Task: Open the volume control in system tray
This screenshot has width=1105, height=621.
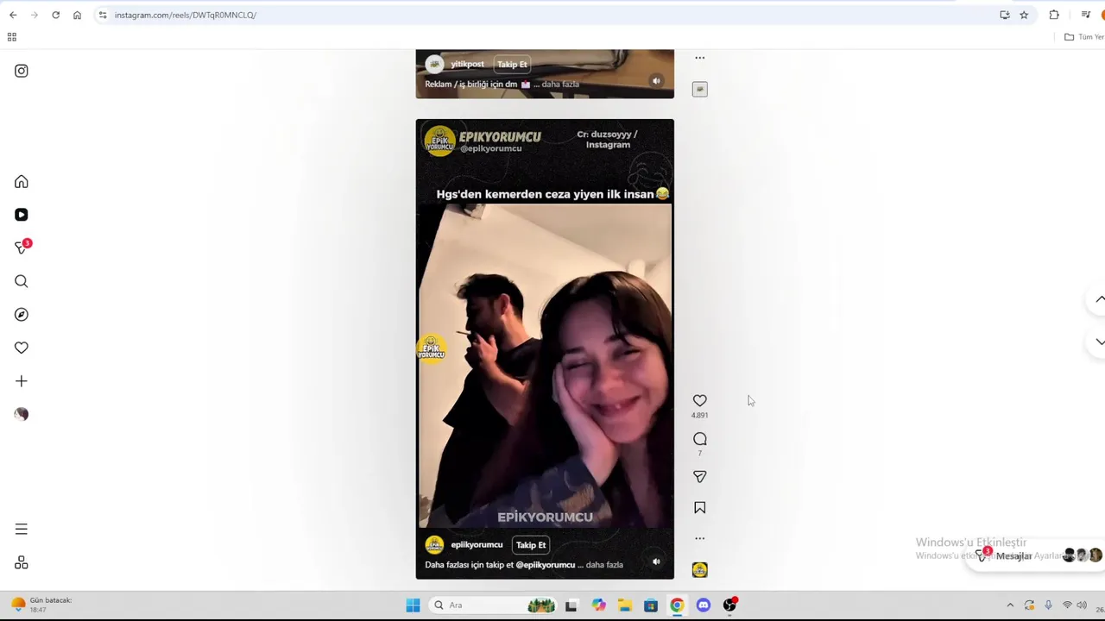Action: [1082, 605]
